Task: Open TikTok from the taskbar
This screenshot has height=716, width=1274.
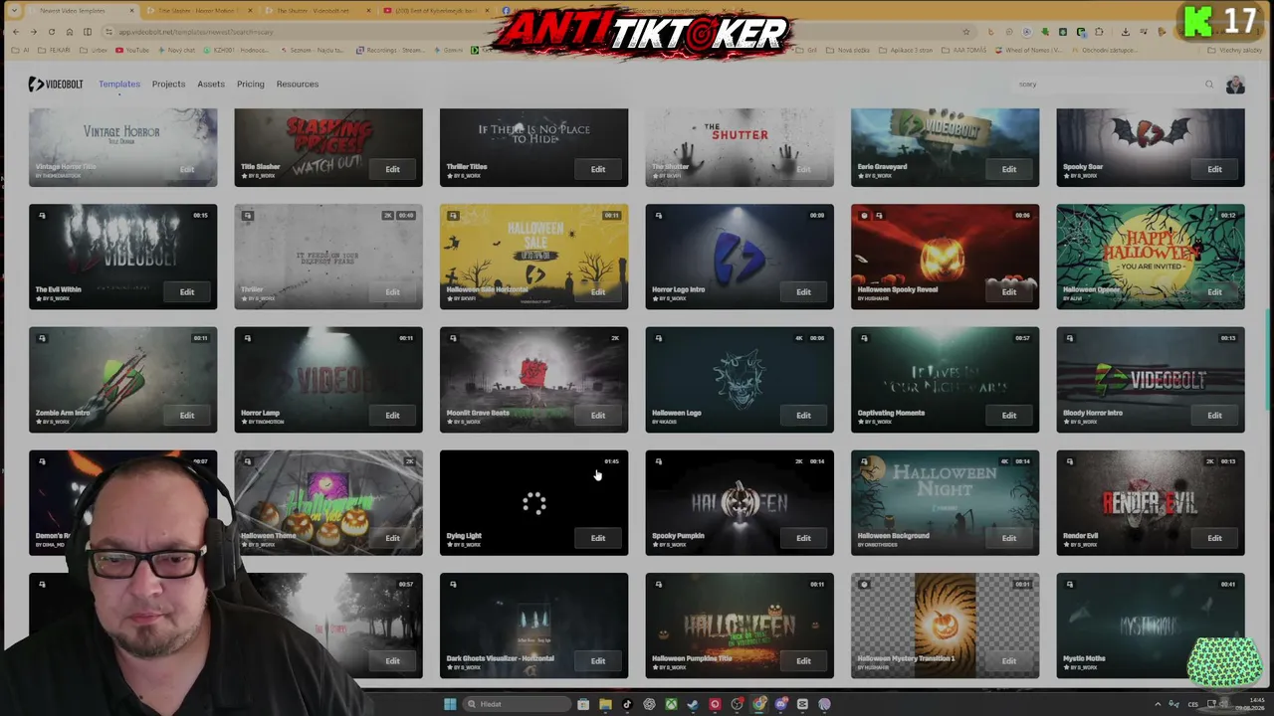Action: [x=627, y=704]
